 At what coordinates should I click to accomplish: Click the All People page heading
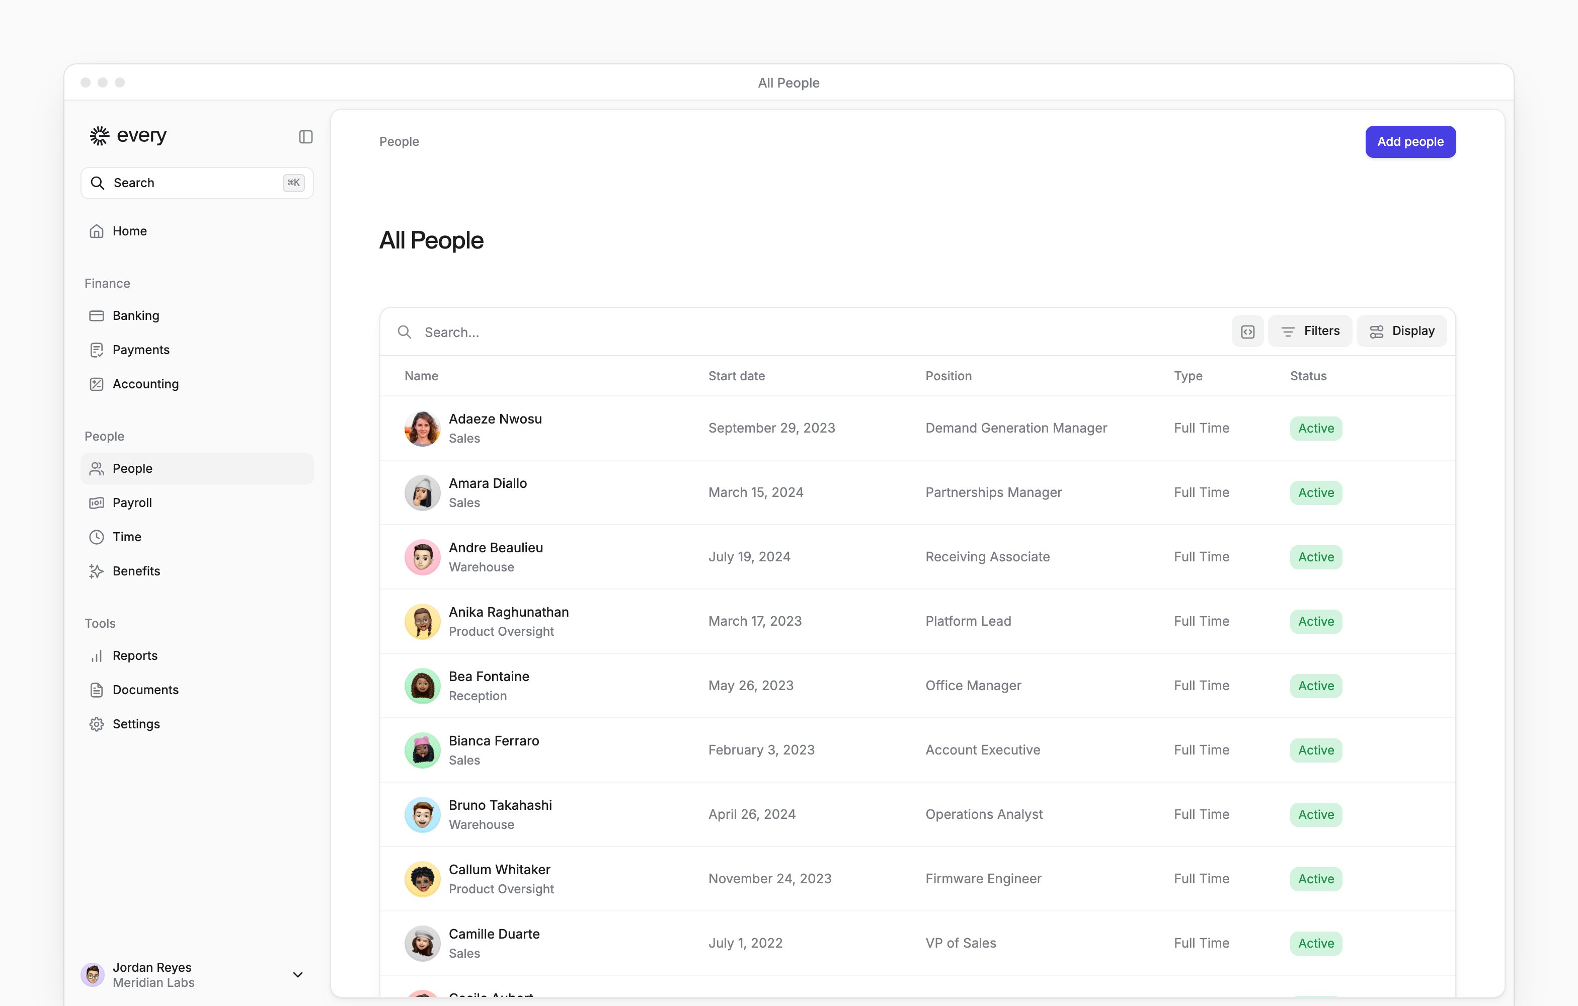(431, 240)
